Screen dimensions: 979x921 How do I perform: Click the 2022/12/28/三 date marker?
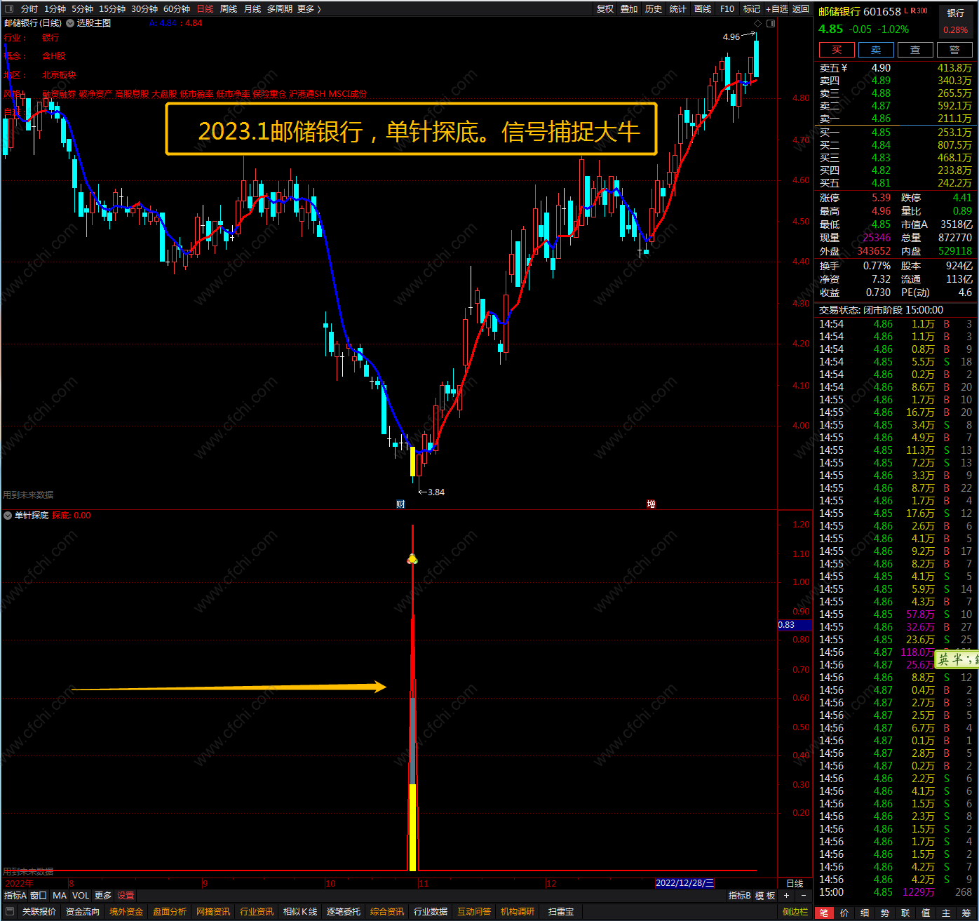point(684,883)
